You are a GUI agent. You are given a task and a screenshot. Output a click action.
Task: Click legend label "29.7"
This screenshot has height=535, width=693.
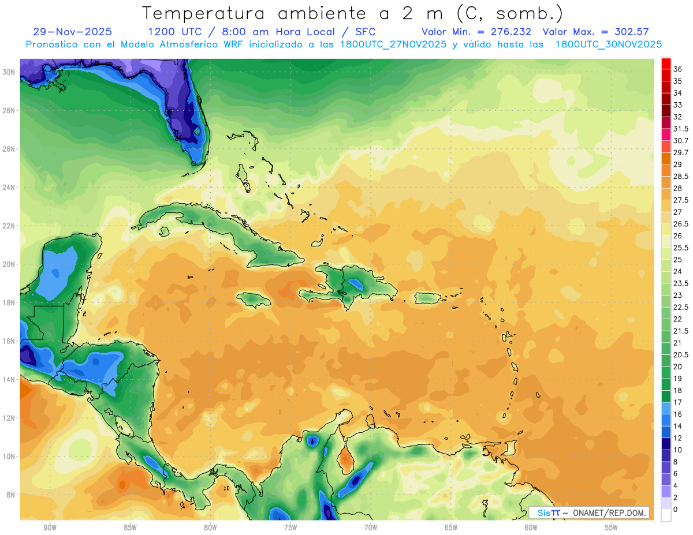click(681, 152)
